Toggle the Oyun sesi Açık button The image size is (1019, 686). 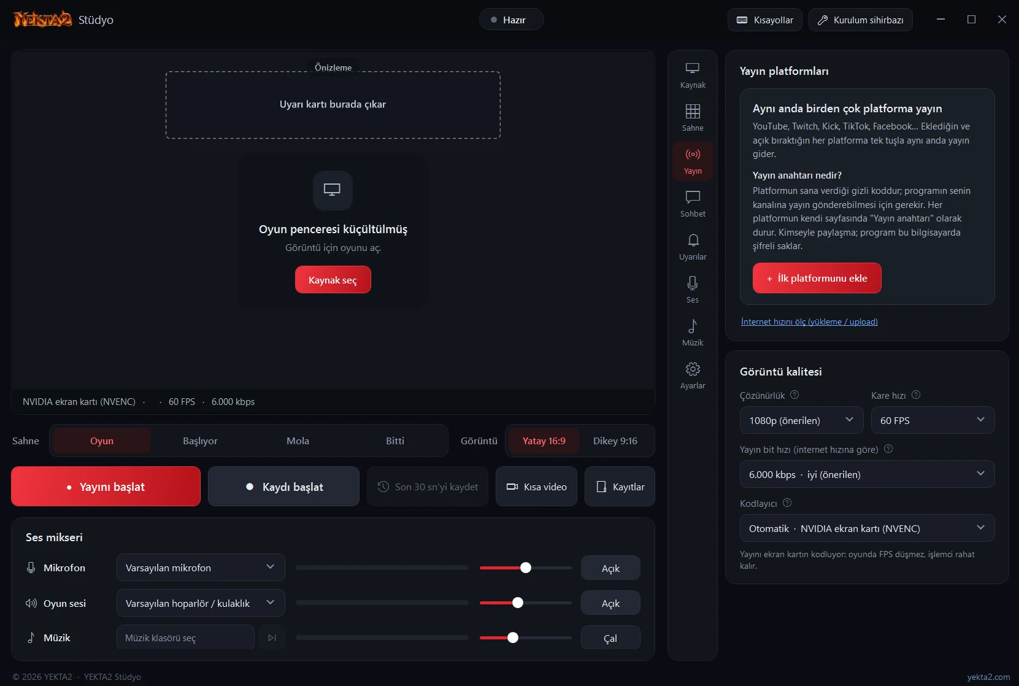tap(610, 603)
